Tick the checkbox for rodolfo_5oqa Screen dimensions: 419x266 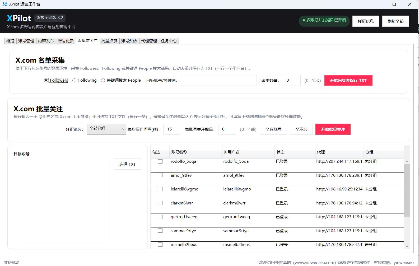click(160, 161)
